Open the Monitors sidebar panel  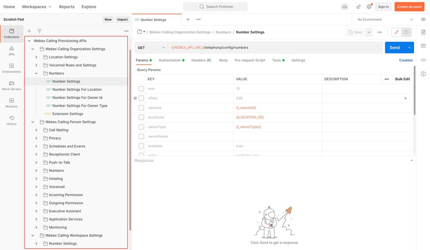pyautogui.click(x=12, y=103)
